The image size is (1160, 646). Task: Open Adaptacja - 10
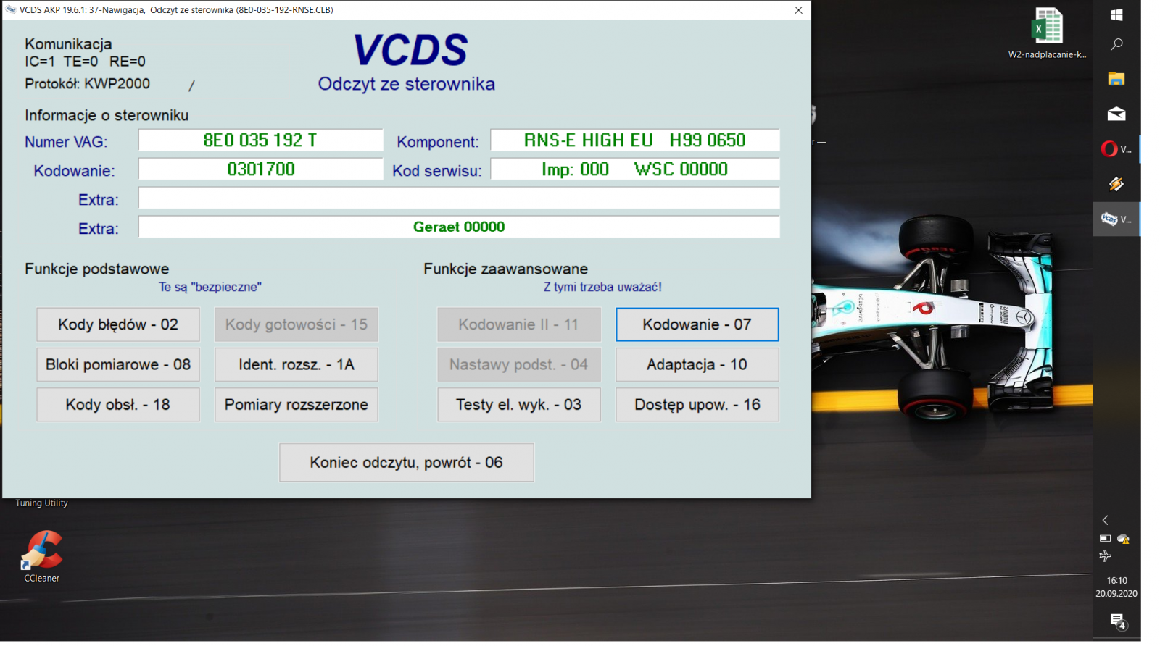point(697,364)
